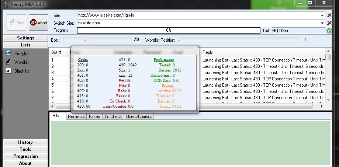
Task: Click the bot list scroll-down arrow
Action: (x=328, y=100)
